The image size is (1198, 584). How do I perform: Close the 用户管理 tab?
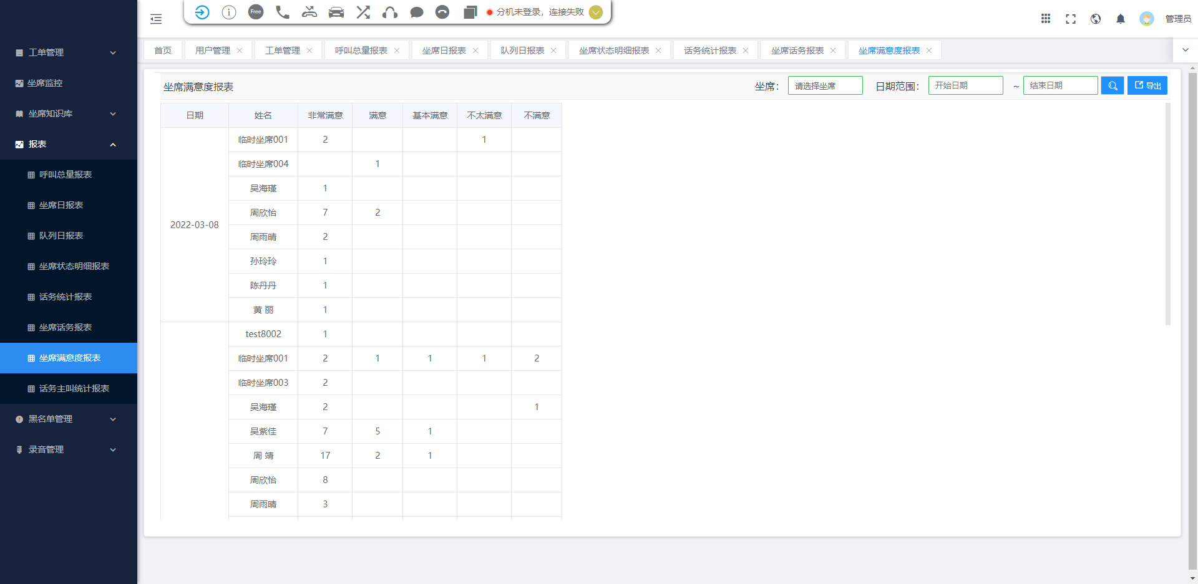[x=240, y=50]
